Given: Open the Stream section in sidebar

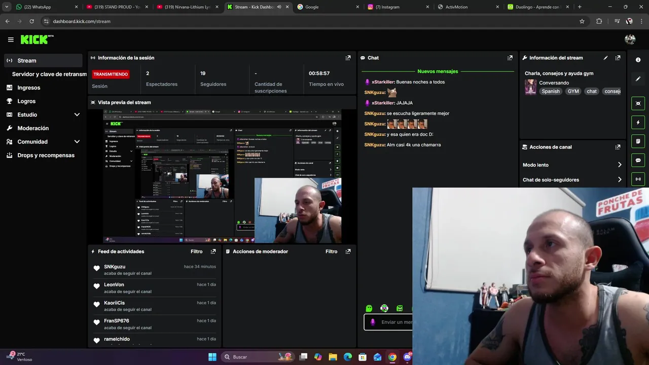Looking at the screenshot, I should click(x=43, y=60).
